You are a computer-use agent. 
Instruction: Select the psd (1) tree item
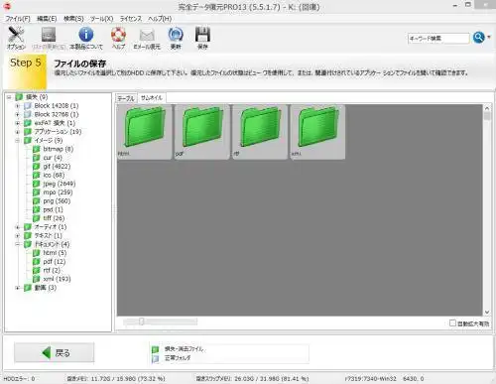click(x=53, y=209)
